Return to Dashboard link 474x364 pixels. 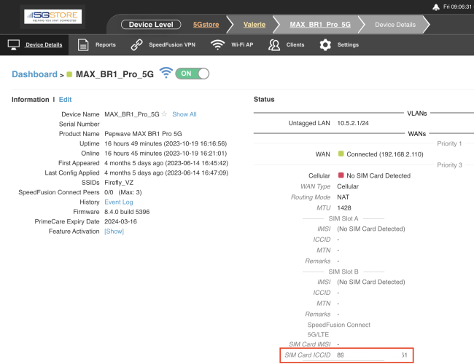click(x=34, y=74)
